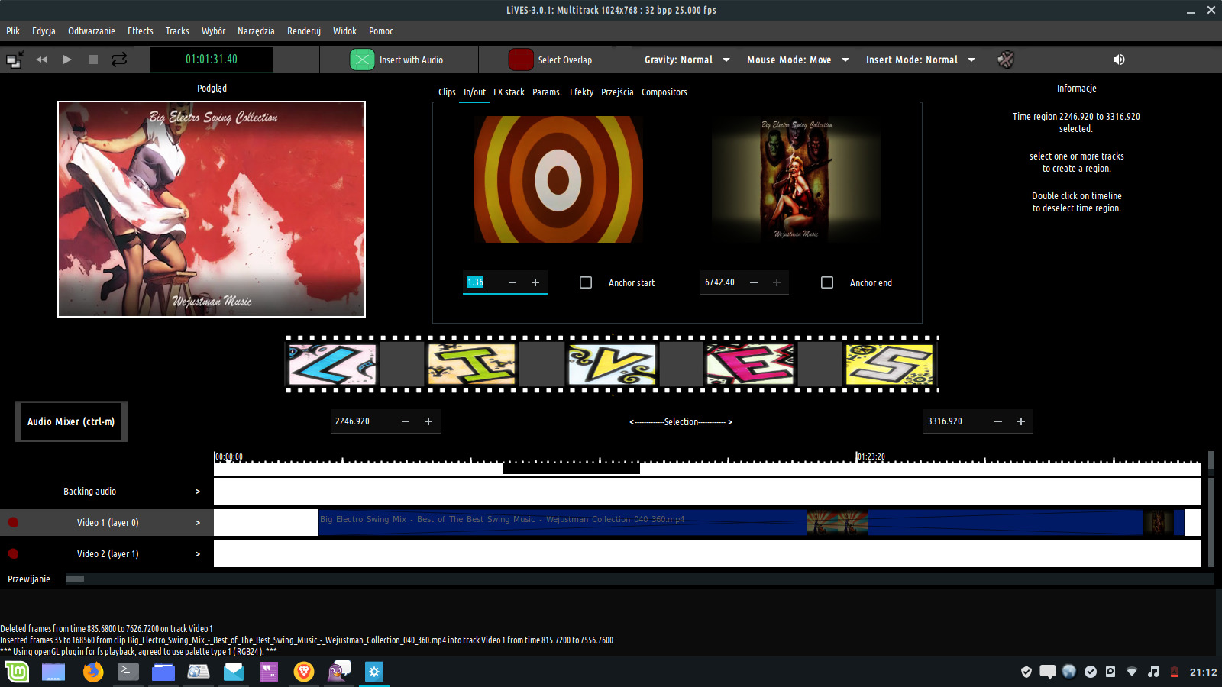Click the region start field 2246.920
Viewport: 1222px width, 687px height.
[x=363, y=421]
